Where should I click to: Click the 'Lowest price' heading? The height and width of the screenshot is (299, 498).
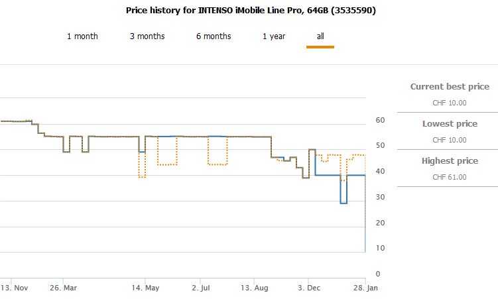(450, 124)
